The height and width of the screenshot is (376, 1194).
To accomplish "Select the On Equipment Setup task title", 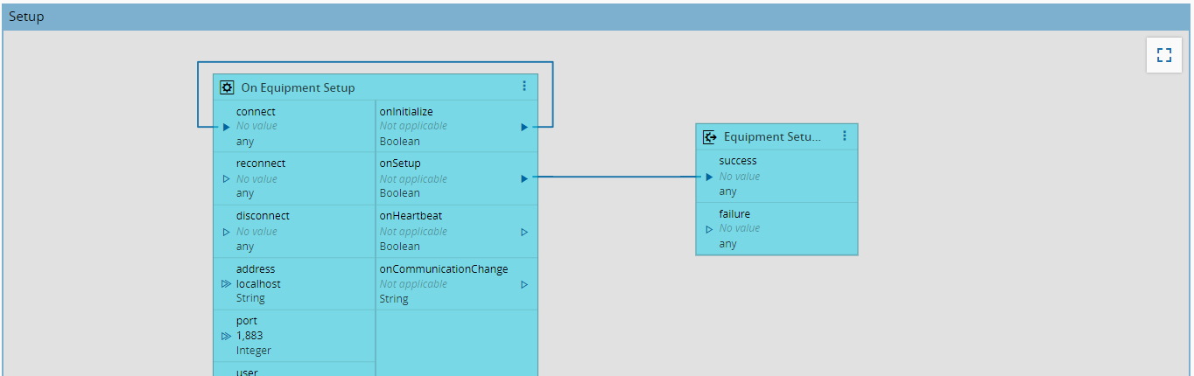I will 298,87.
